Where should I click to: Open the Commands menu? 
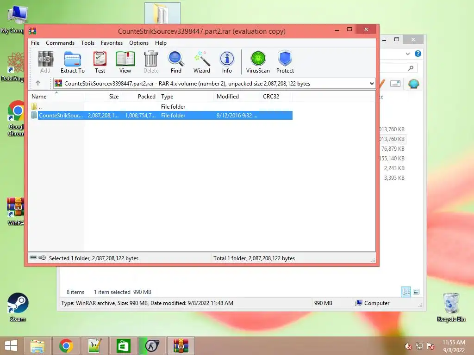pos(60,43)
